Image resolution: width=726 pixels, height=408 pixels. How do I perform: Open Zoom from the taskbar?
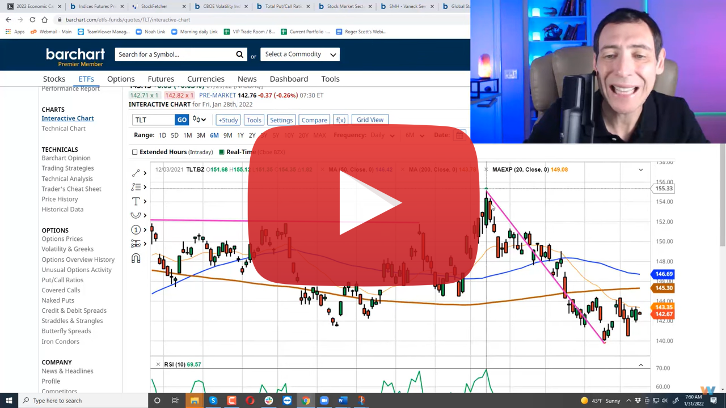click(324, 401)
